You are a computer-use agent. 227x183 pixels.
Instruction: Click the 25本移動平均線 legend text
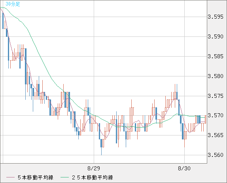(93, 177)
